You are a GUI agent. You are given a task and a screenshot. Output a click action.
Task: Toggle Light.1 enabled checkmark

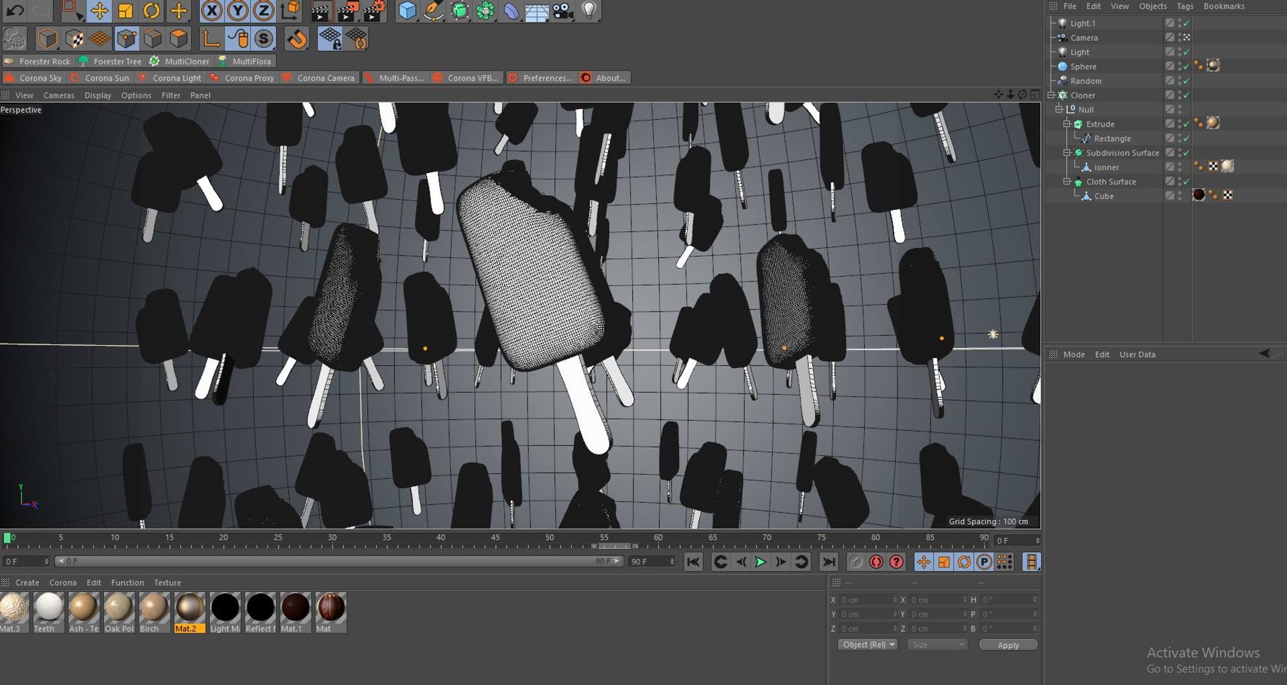click(x=1186, y=23)
